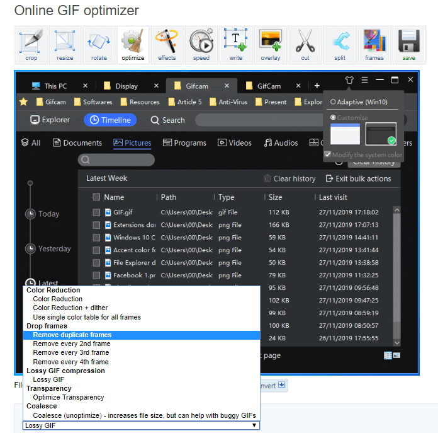Select the cut tool
The height and width of the screenshot is (433, 438).
click(305, 45)
